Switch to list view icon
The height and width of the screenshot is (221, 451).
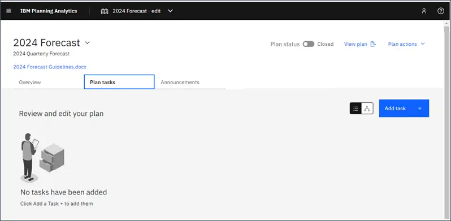pyautogui.click(x=355, y=109)
